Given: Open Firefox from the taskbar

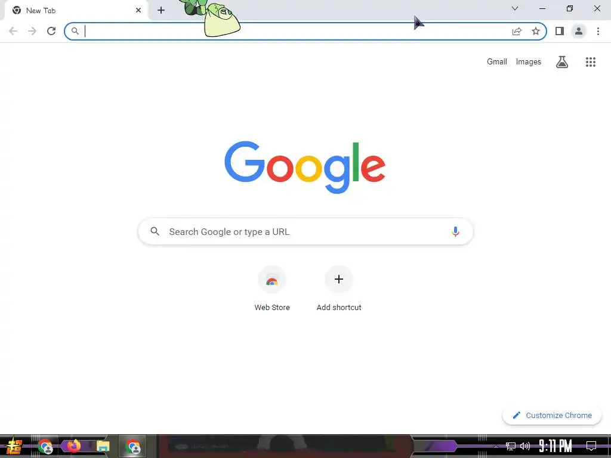Looking at the screenshot, I should 73,446.
